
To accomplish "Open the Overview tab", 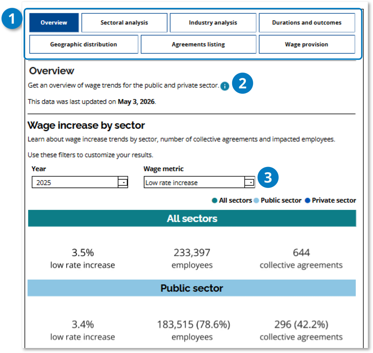I will (x=54, y=23).
